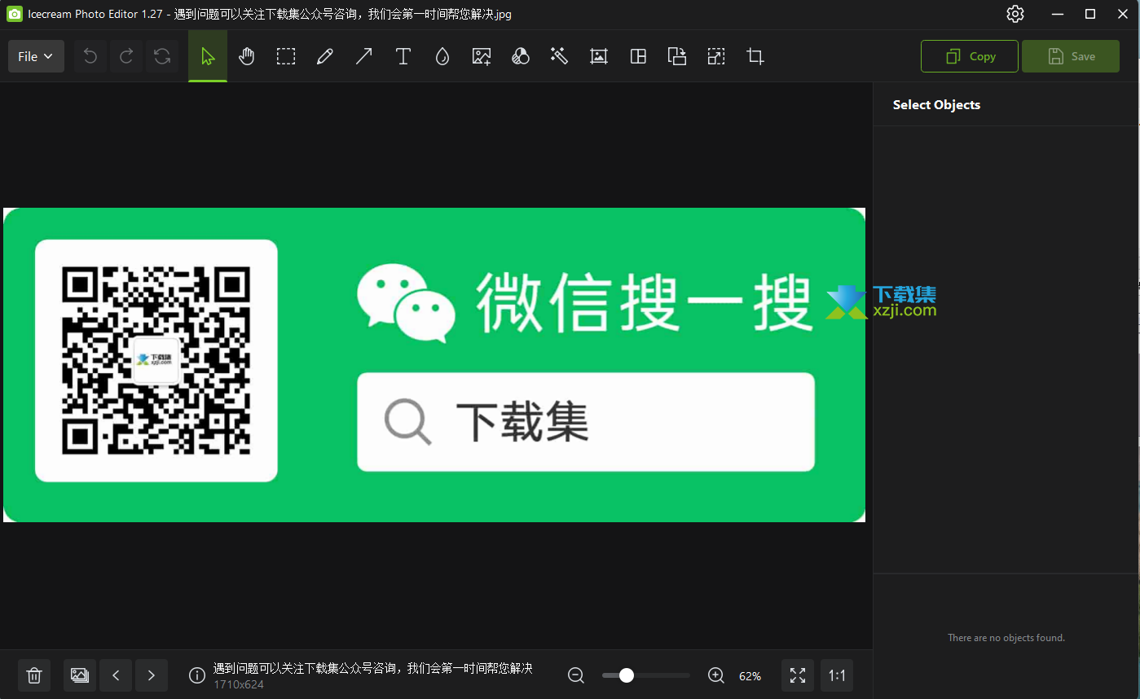Click the zoom slider handle
Screen dimensions: 1140x699
(626, 675)
